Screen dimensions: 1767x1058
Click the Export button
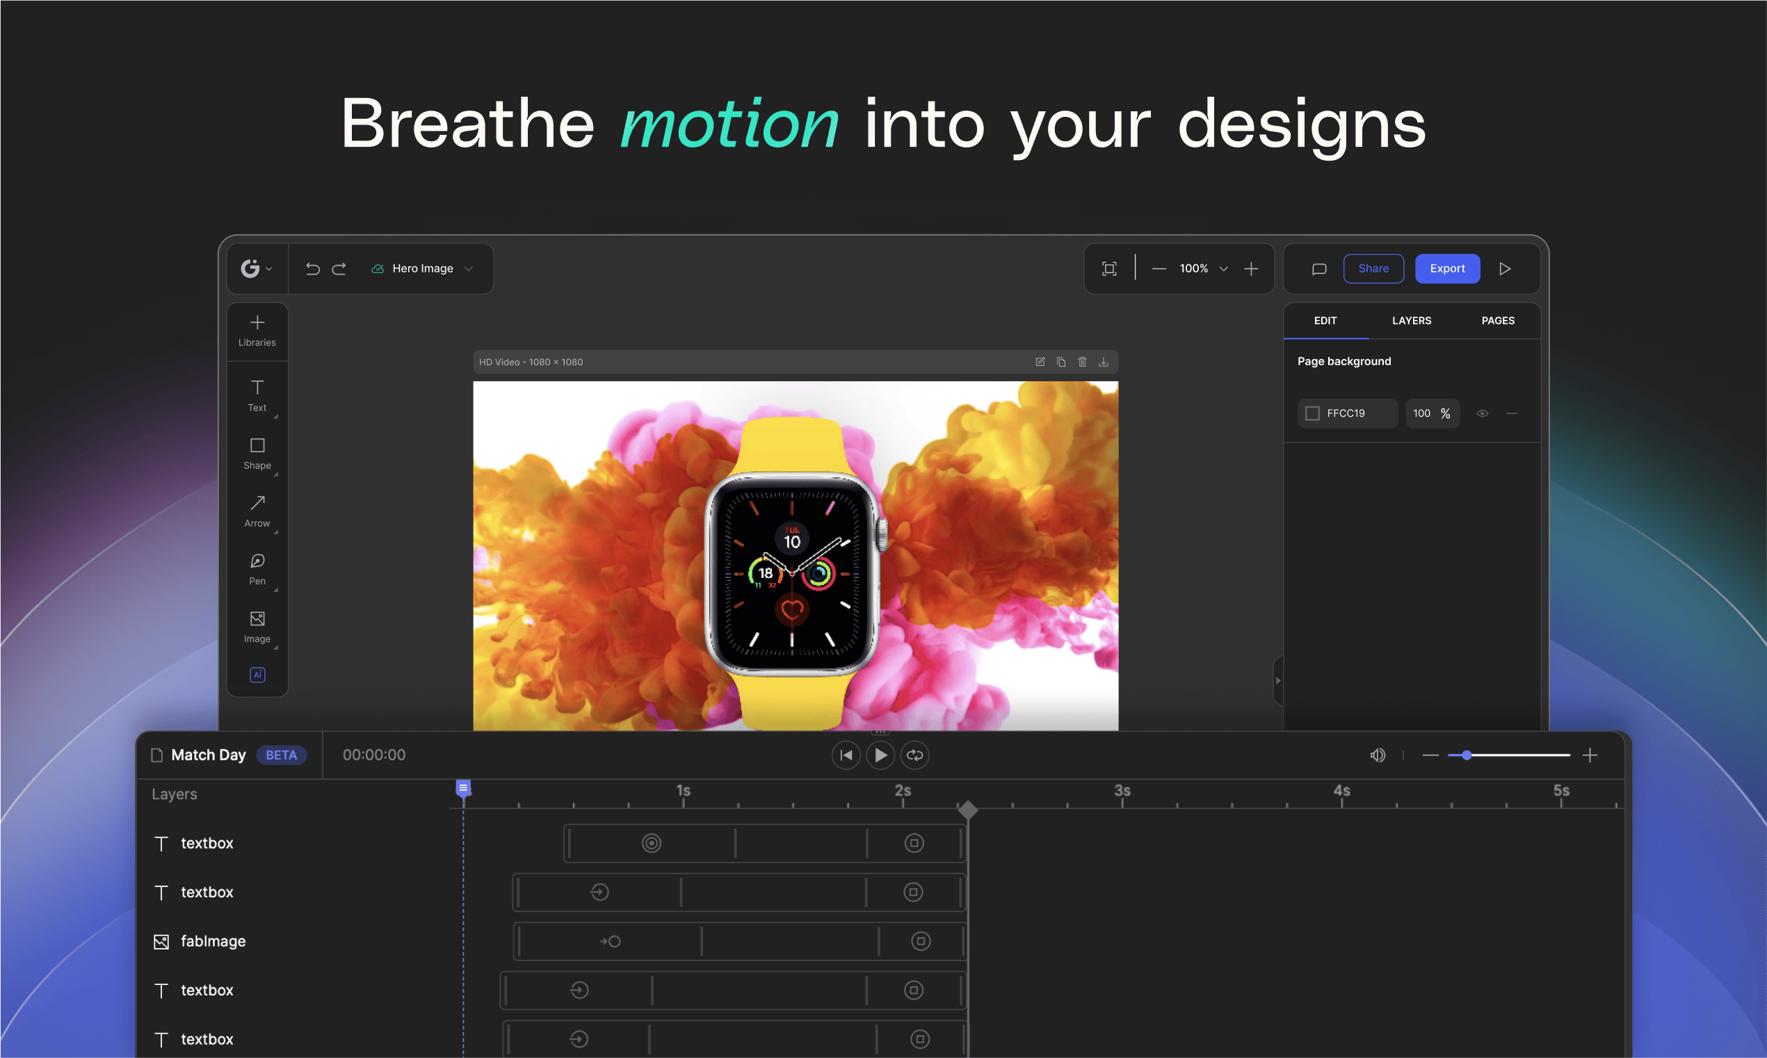point(1447,268)
